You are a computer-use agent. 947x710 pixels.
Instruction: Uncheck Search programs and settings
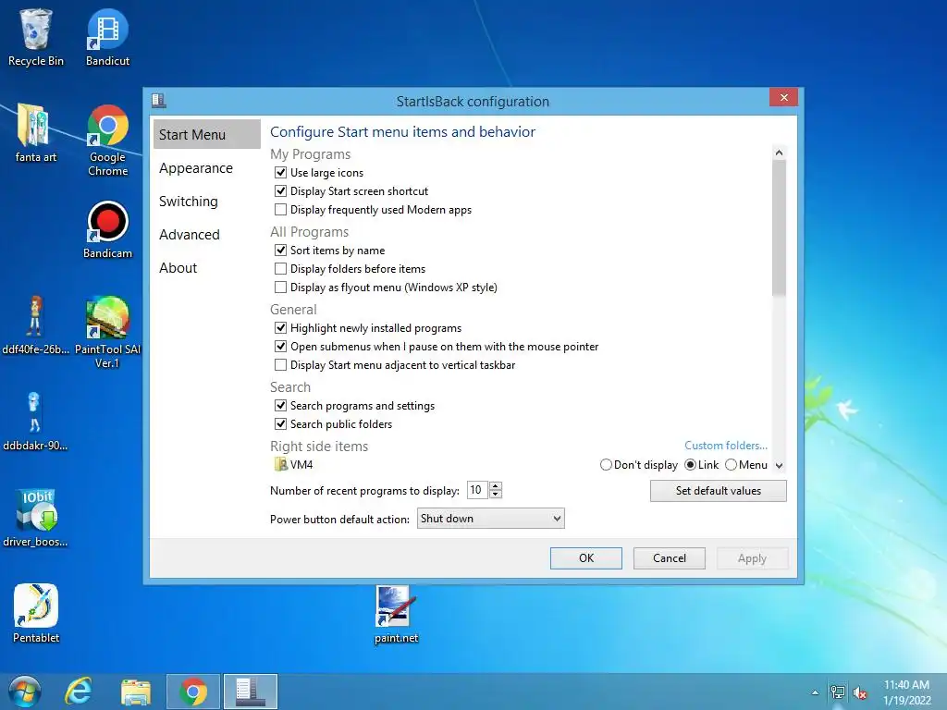280,406
